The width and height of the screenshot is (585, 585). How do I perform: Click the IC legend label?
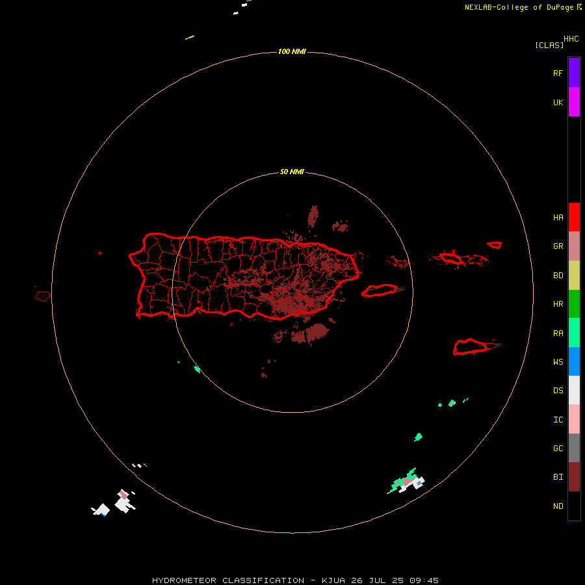(x=558, y=420)
